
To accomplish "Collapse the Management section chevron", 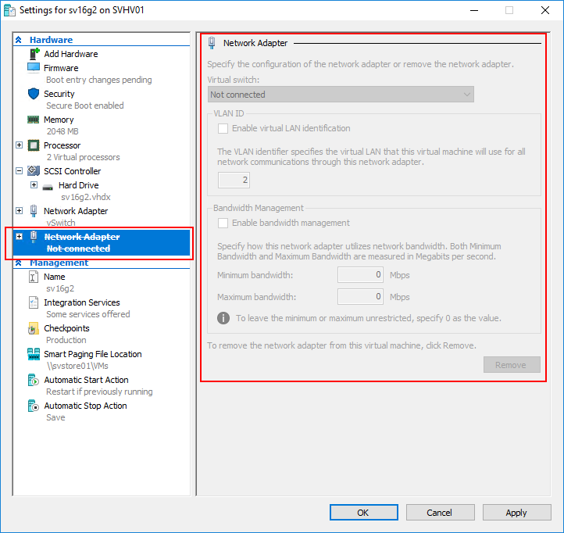I will 19,263.
